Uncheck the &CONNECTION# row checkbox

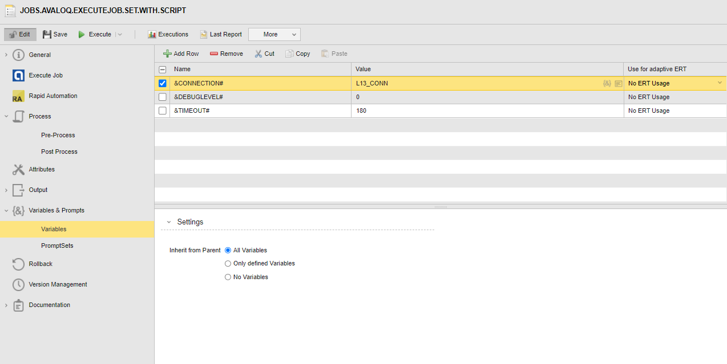163,83
